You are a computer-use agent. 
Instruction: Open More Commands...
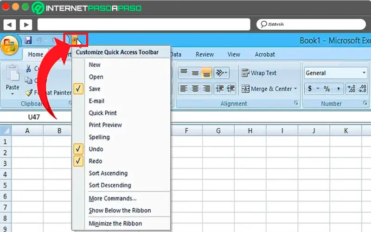[113, 199]
